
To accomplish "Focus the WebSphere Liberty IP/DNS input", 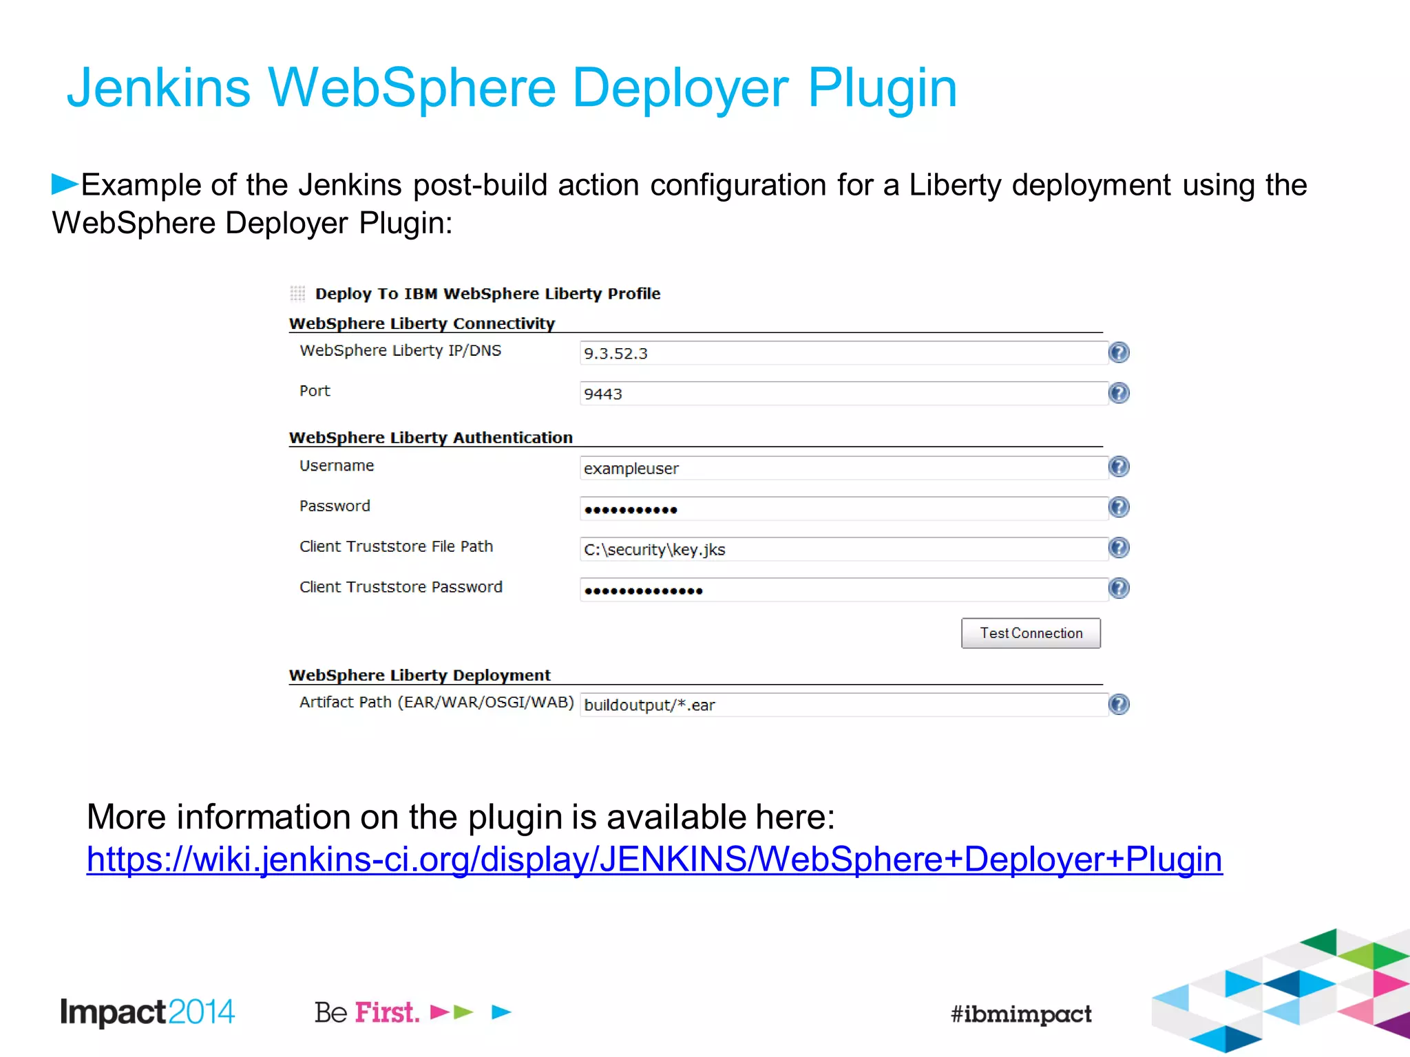I will 843,353.
